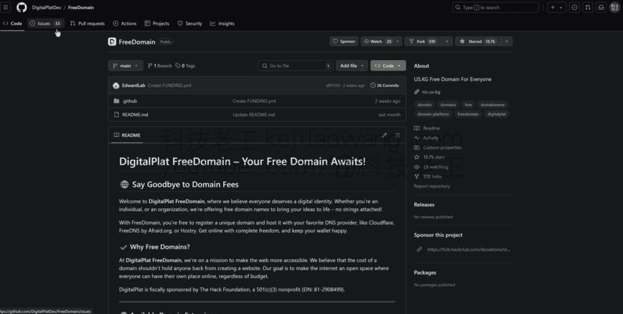Open your issues icon in header
This screenshot has width=623, height=314.
tap(574, 7)
